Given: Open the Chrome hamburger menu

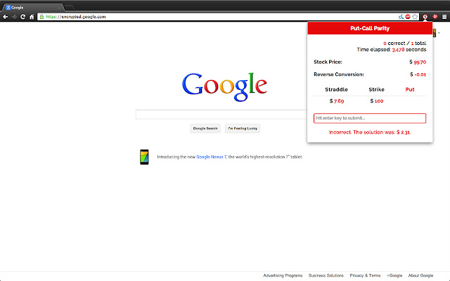Looking at the screenshot, I should (x=444, y=17).
